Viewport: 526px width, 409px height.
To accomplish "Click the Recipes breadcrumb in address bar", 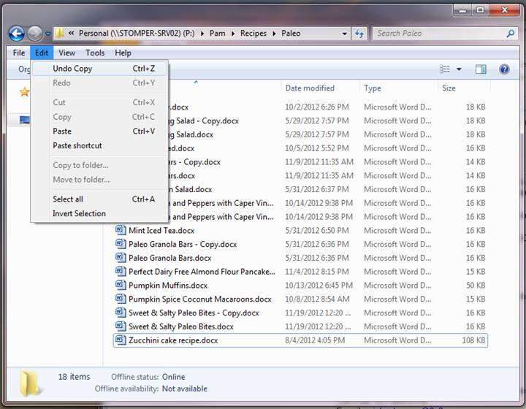I will [254, 33].
